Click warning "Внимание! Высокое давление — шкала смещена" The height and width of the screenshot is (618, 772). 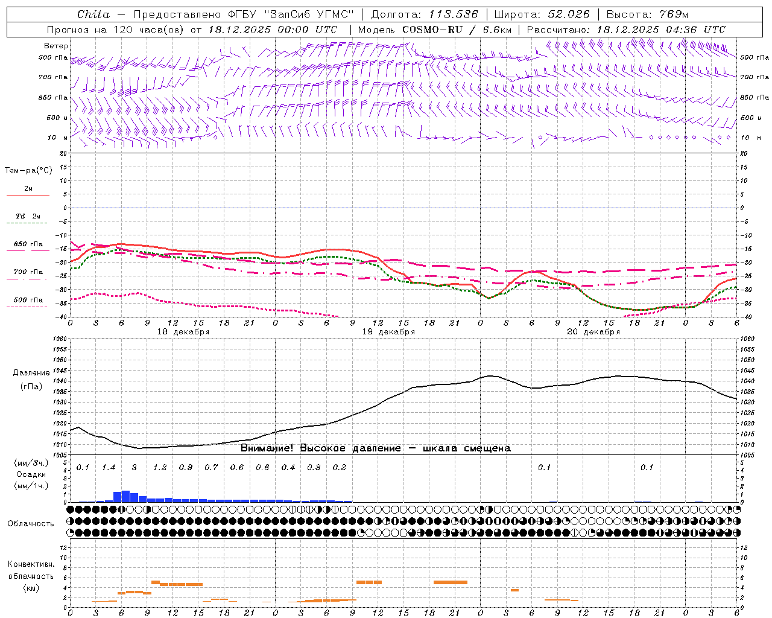376,448
